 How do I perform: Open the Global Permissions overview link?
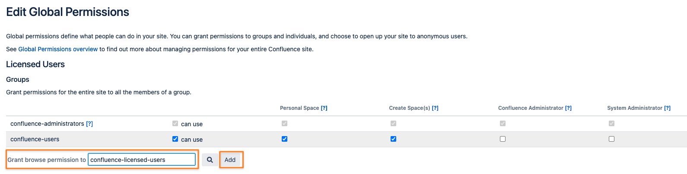click(58, 49)
